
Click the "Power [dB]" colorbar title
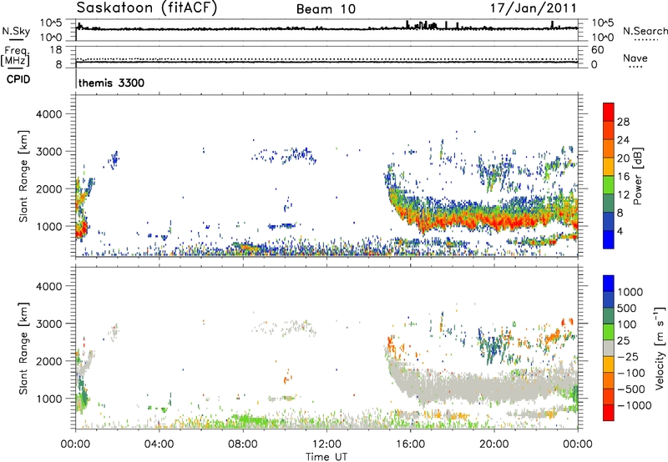pyautogui.click(x=637, y=176)
